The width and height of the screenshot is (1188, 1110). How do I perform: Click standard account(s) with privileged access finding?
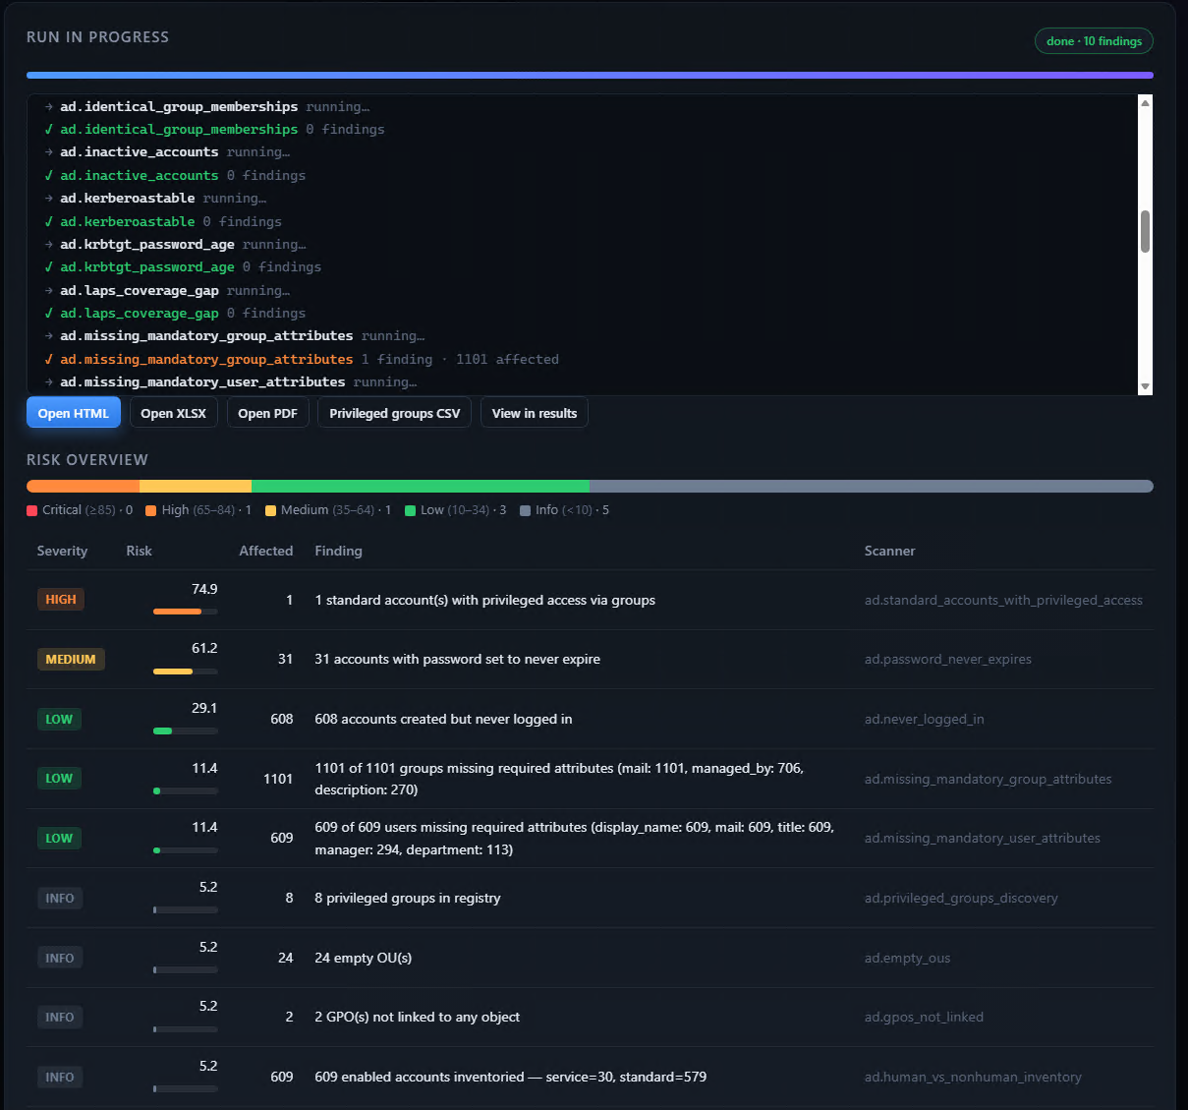(x=484, y=600)
